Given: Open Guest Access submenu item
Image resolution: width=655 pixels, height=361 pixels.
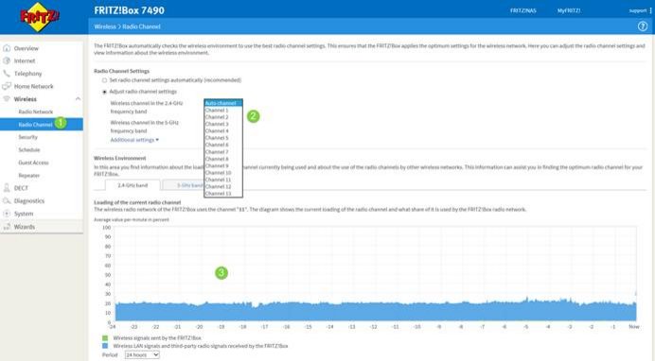Looking at the screenshot, I should pyautogui.click(x=33, y=163).
